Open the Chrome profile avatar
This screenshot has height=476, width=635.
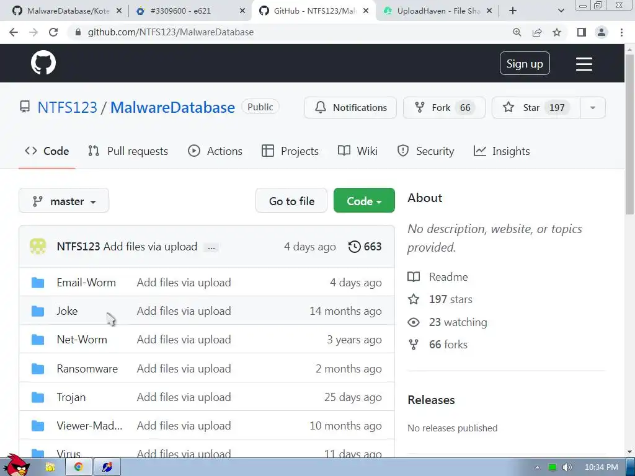(602, 32)
